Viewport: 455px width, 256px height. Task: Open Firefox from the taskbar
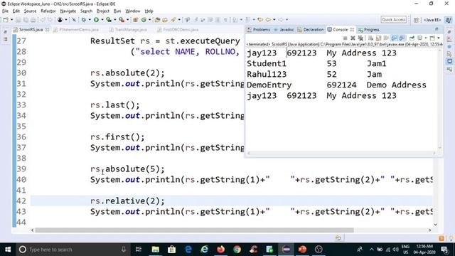pyautogui.click(x=221, y=250)
